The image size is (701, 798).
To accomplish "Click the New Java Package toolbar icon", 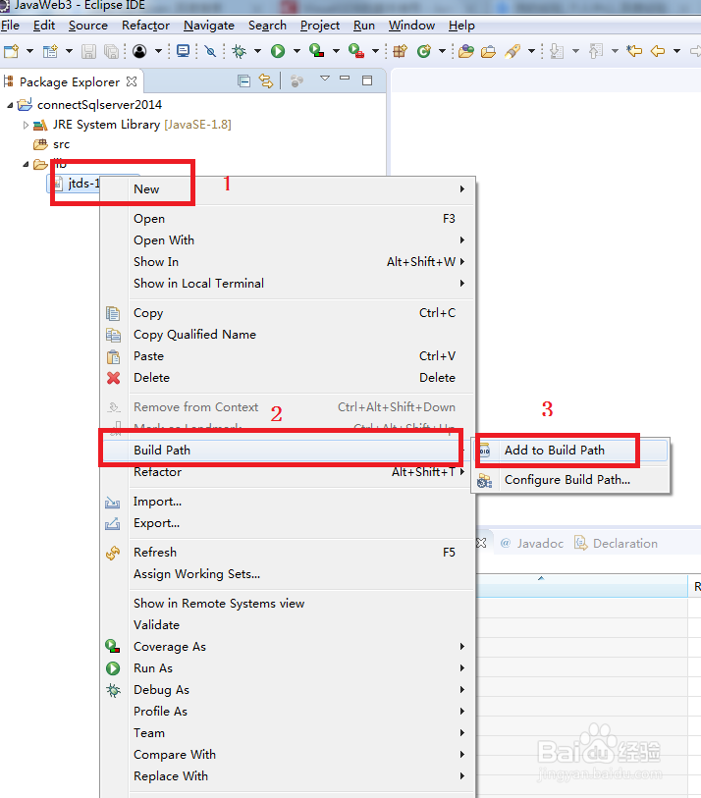I will pyautogui.click(x=401, y=51).
